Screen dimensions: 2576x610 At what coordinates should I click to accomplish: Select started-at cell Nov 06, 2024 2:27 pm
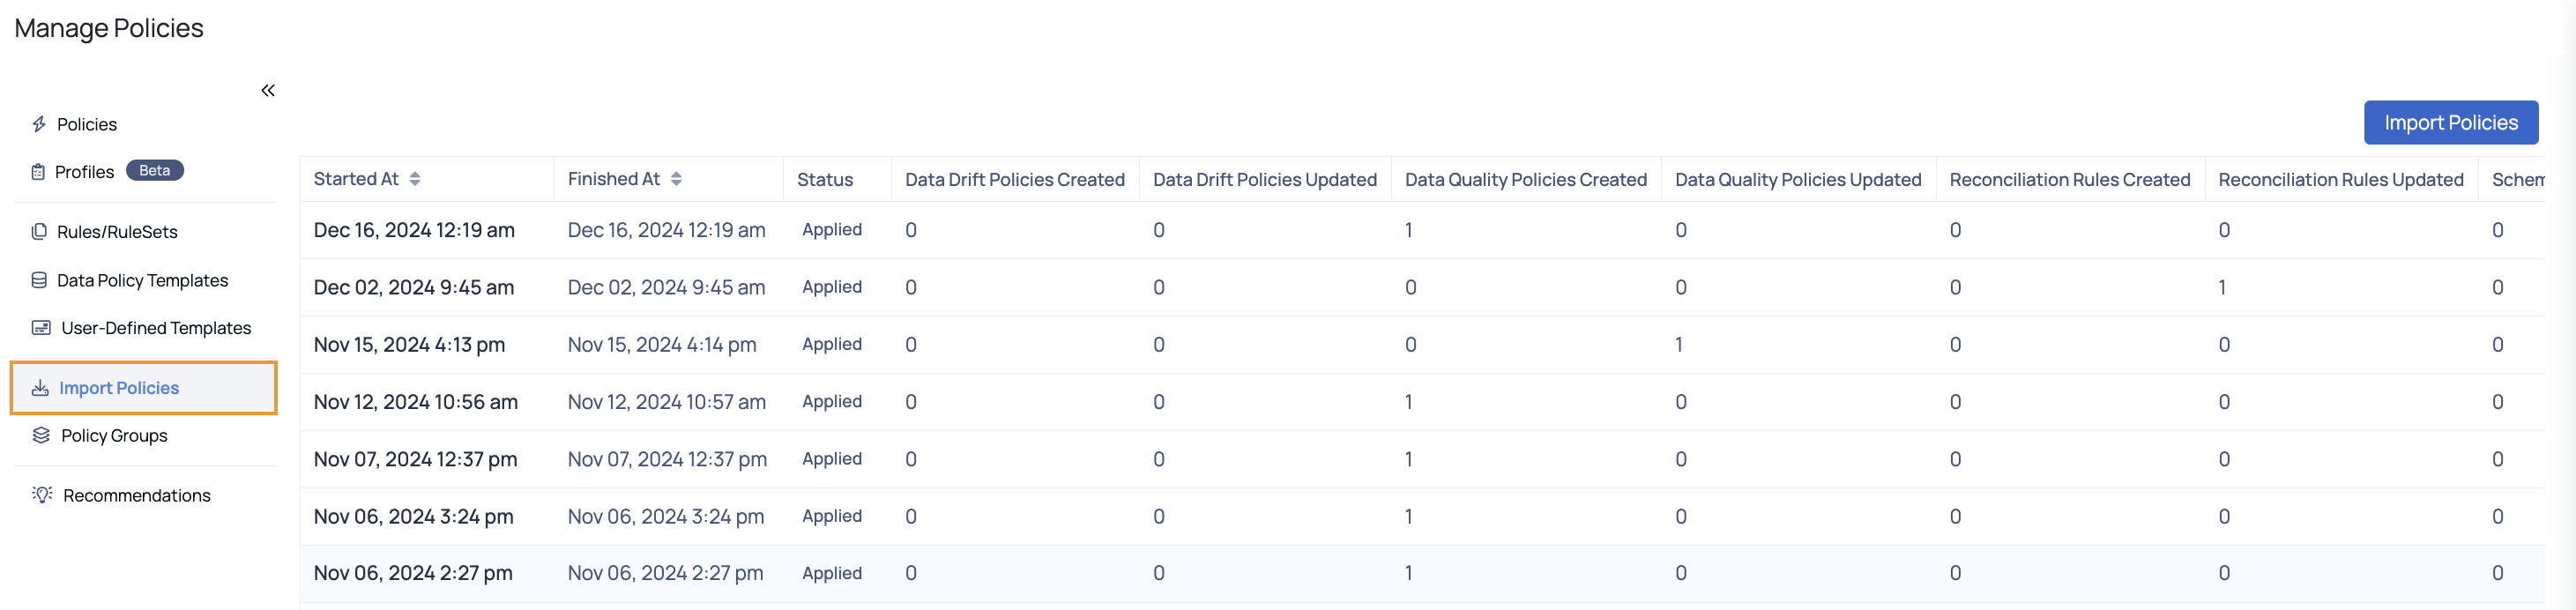coord(413,573)
